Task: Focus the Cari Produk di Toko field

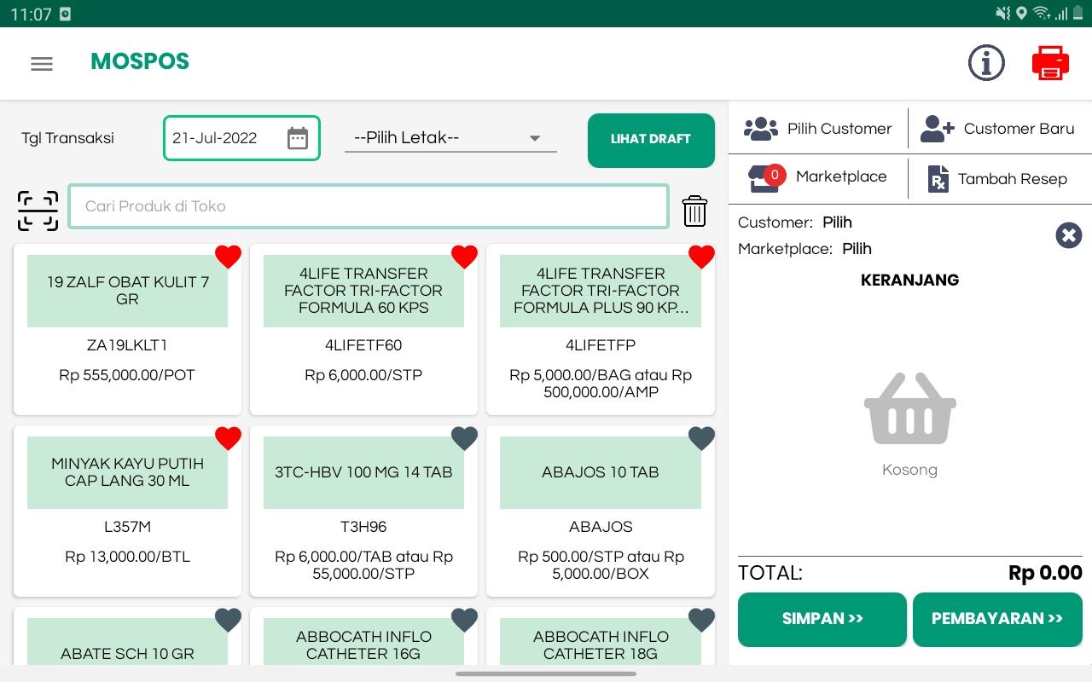Action: [x=369, y=206]
